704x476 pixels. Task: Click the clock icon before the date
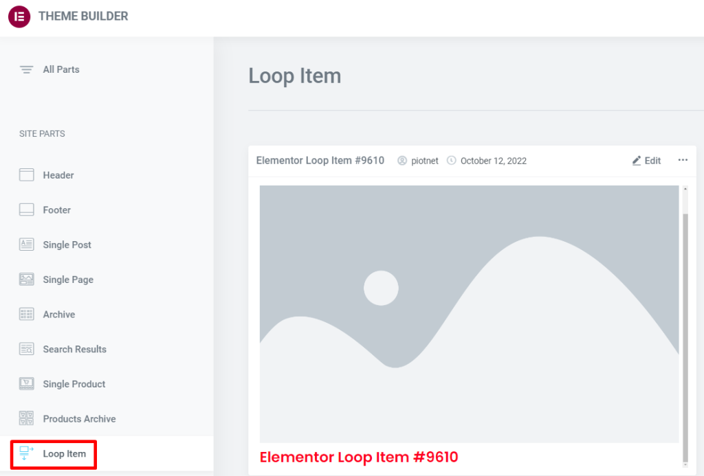451,160
